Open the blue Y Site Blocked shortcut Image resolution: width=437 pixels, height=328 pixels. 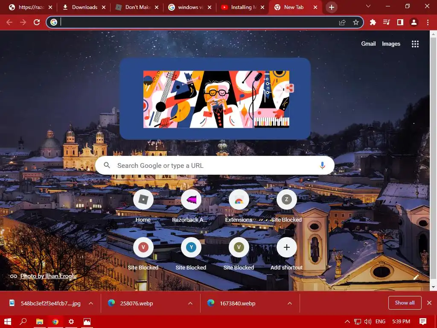click(191, 254)
